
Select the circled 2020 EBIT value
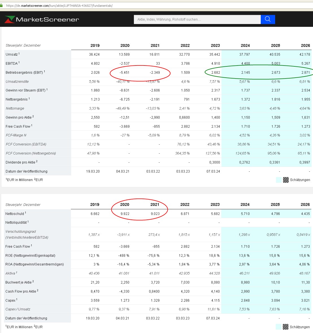(124, 72)
